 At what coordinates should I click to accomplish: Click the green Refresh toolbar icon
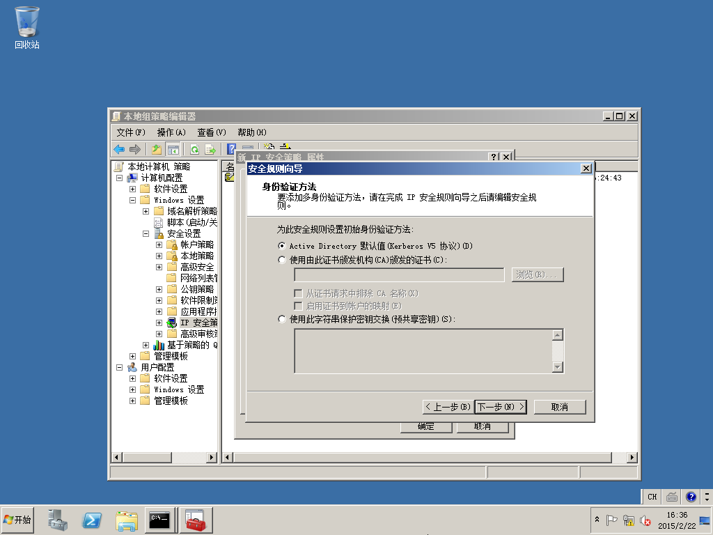tap(195, 149)
